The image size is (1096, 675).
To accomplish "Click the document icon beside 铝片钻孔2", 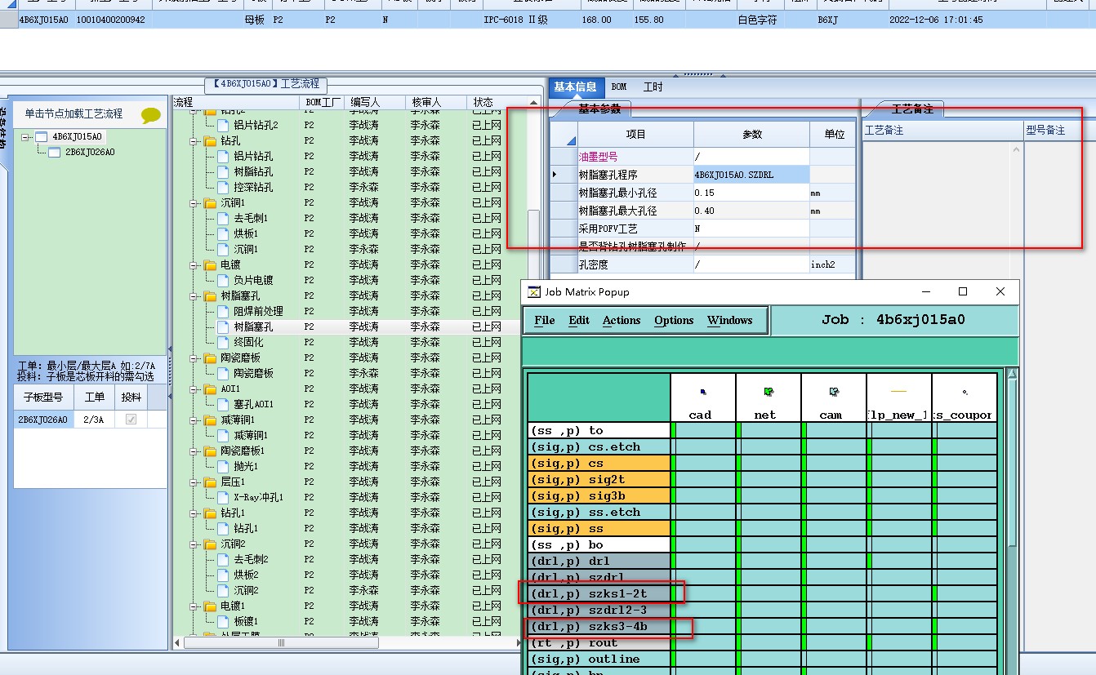I will tap(223, 126).
